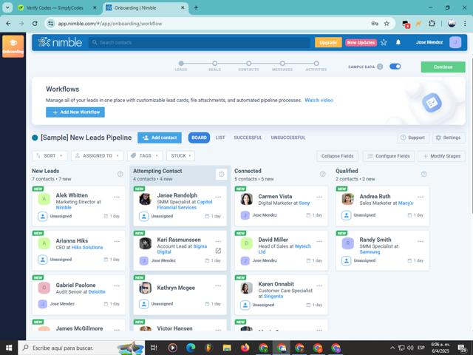Open Microsoft Edge from the taskbar

pyautogui.click(x=191, y=348)
